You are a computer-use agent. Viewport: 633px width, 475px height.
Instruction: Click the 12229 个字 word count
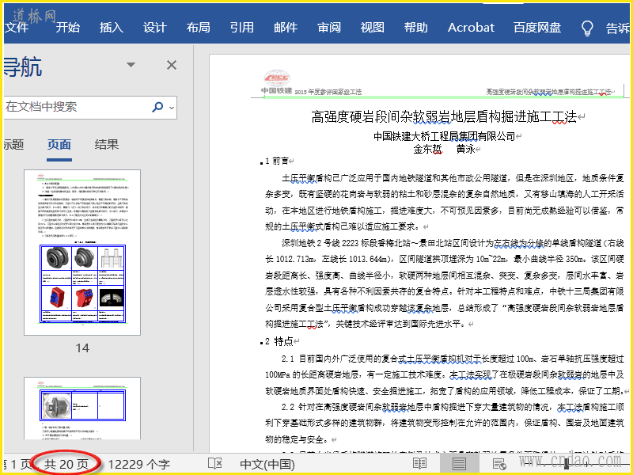[x=139, y=464]
